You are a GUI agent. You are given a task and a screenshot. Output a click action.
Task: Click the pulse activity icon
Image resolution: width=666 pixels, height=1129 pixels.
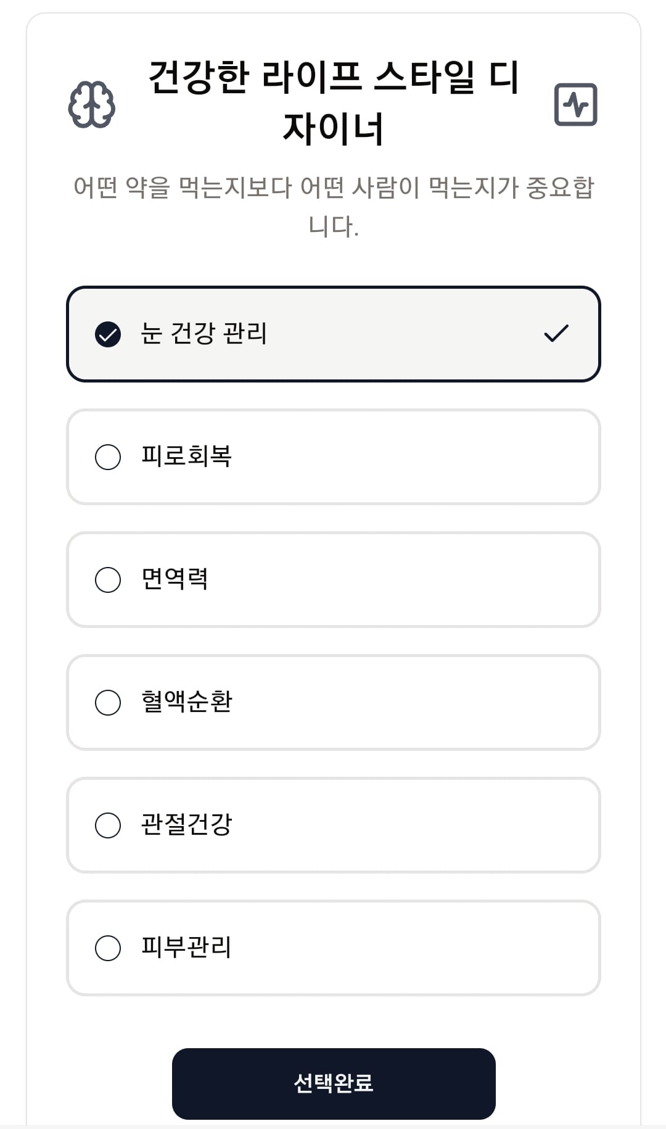click(575, 104)
